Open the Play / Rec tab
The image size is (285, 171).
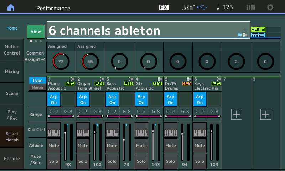[x=12, y=115]
